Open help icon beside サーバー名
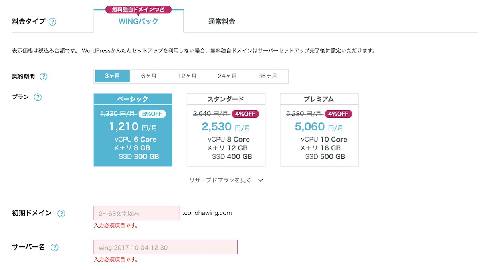481x270 pixels. (55, 248)
